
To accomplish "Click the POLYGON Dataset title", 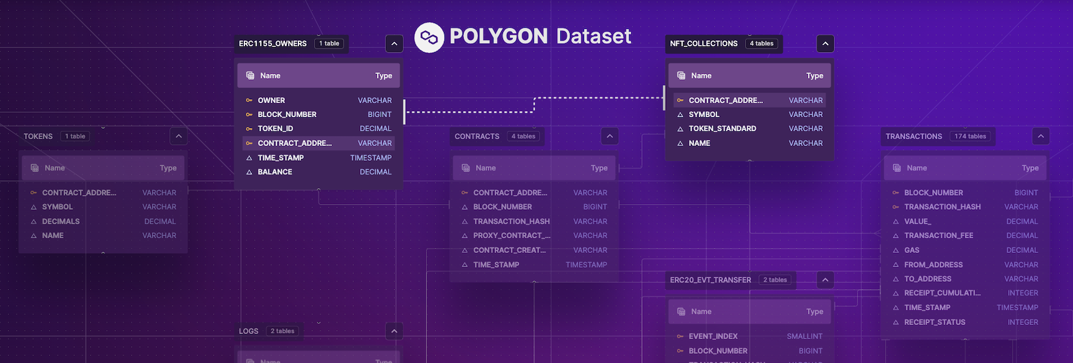I will [540, 37].
